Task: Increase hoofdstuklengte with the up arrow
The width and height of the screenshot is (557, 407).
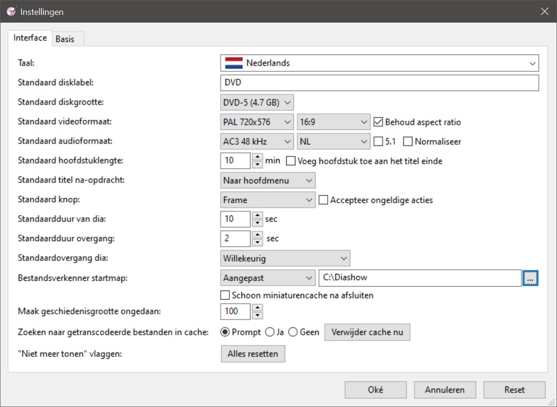Action: click(258, 157)
